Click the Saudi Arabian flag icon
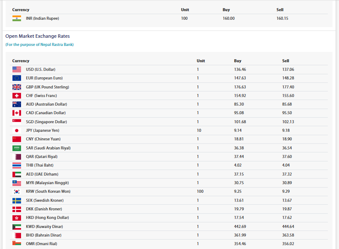 [x=17, y=148]
